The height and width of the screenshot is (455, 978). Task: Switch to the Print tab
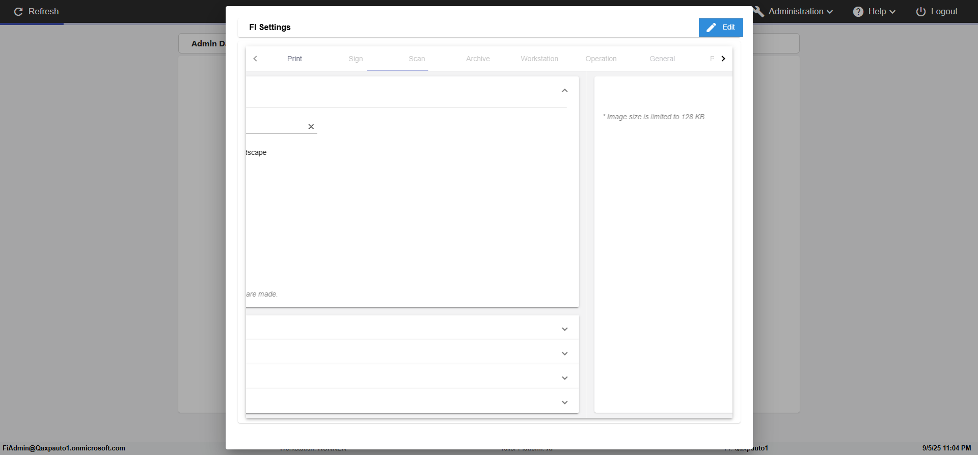click(x=294, y=59)
